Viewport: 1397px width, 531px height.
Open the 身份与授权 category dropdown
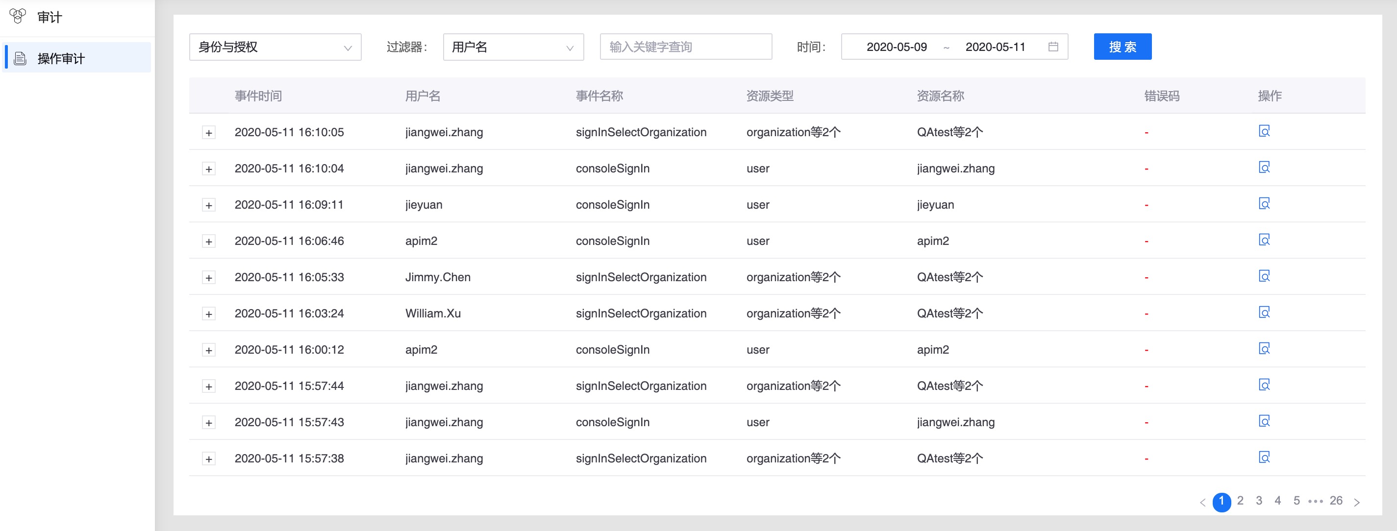(275, 47)
